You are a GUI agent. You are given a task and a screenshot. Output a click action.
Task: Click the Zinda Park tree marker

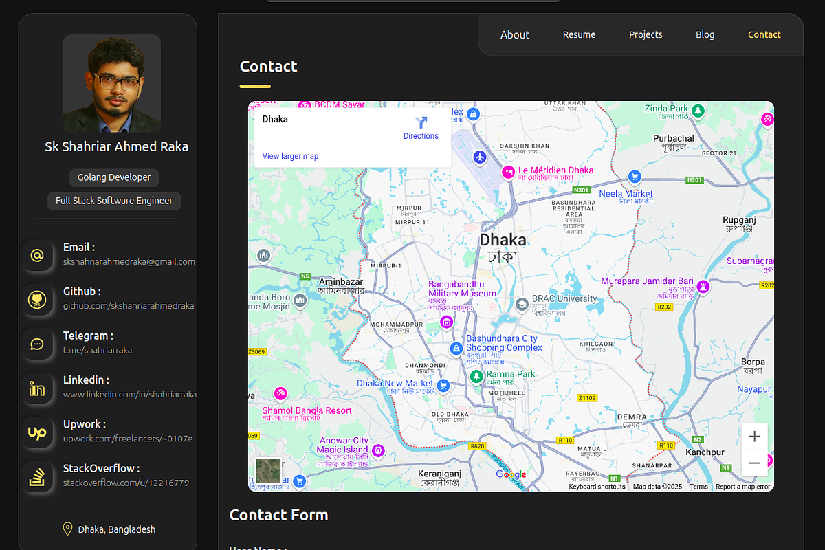click(x=698, y=110)
